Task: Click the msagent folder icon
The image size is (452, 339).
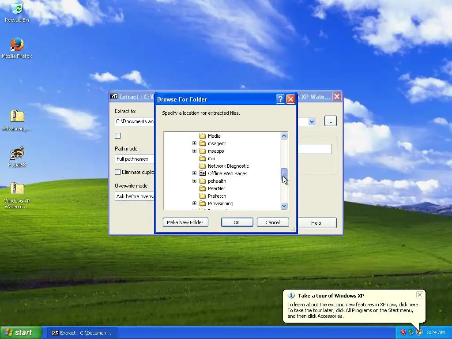Action: (203, 143)
